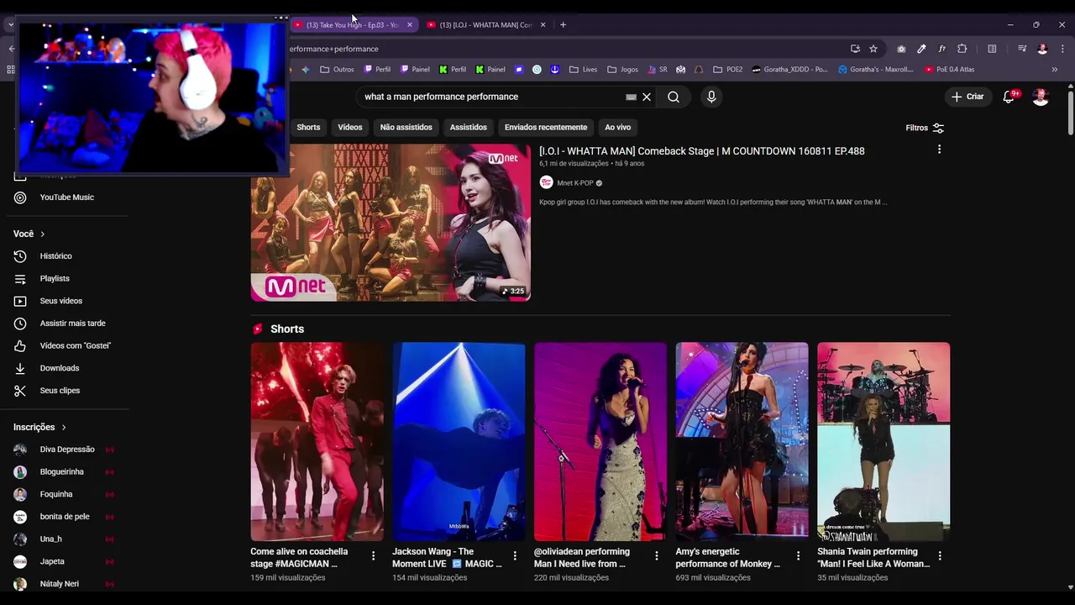The image size is (1075, 605).
Task: Select the Não assistidos filter chip
Action: click(x=406, y=128)
